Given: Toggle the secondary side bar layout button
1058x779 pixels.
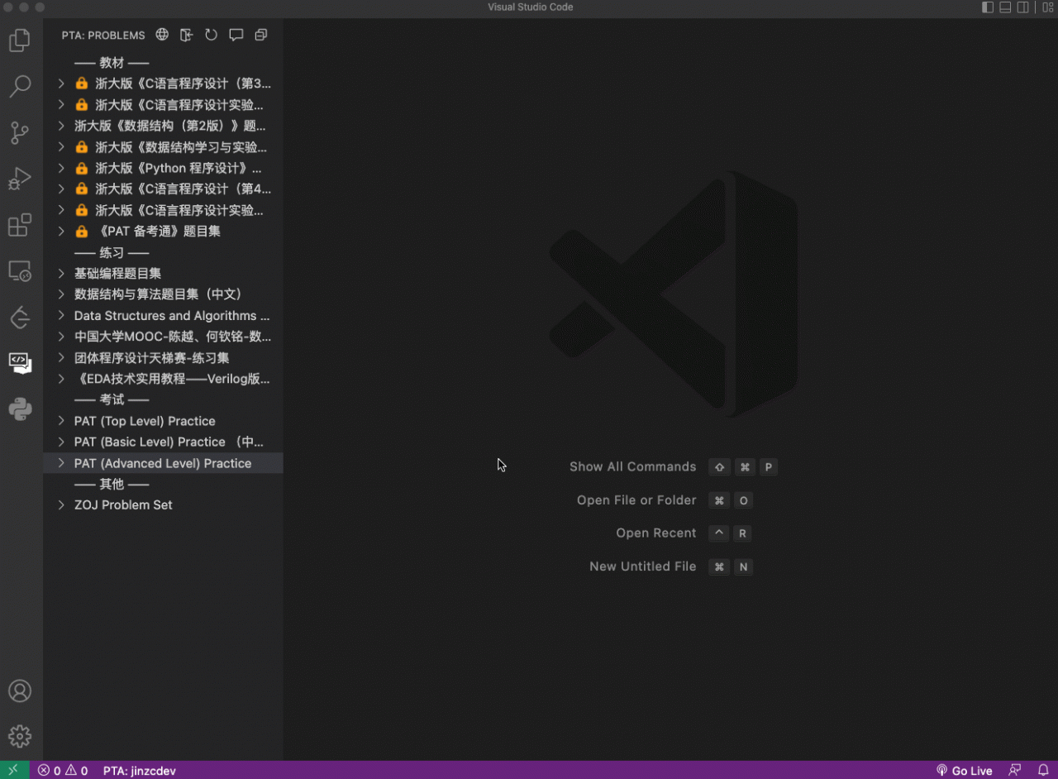Looking at the screenshot, I should 1022,7.
